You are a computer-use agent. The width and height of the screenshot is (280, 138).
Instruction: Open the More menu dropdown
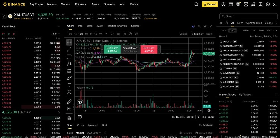tap(134, 4)
